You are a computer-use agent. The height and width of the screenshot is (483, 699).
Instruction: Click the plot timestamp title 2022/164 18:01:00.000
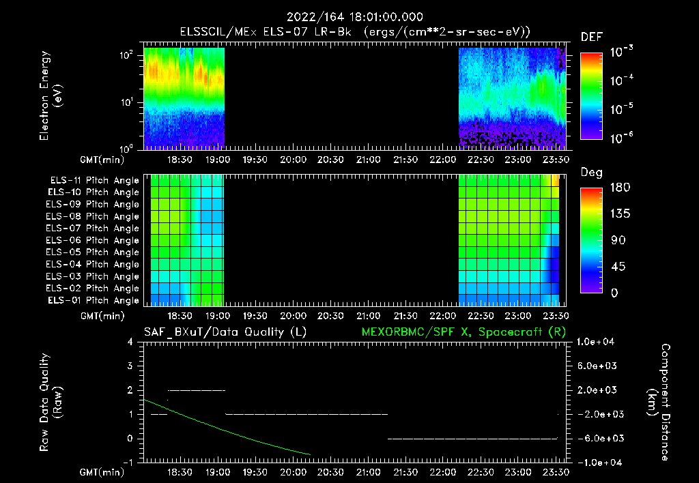pyautogui.click(x=354, y=17)
